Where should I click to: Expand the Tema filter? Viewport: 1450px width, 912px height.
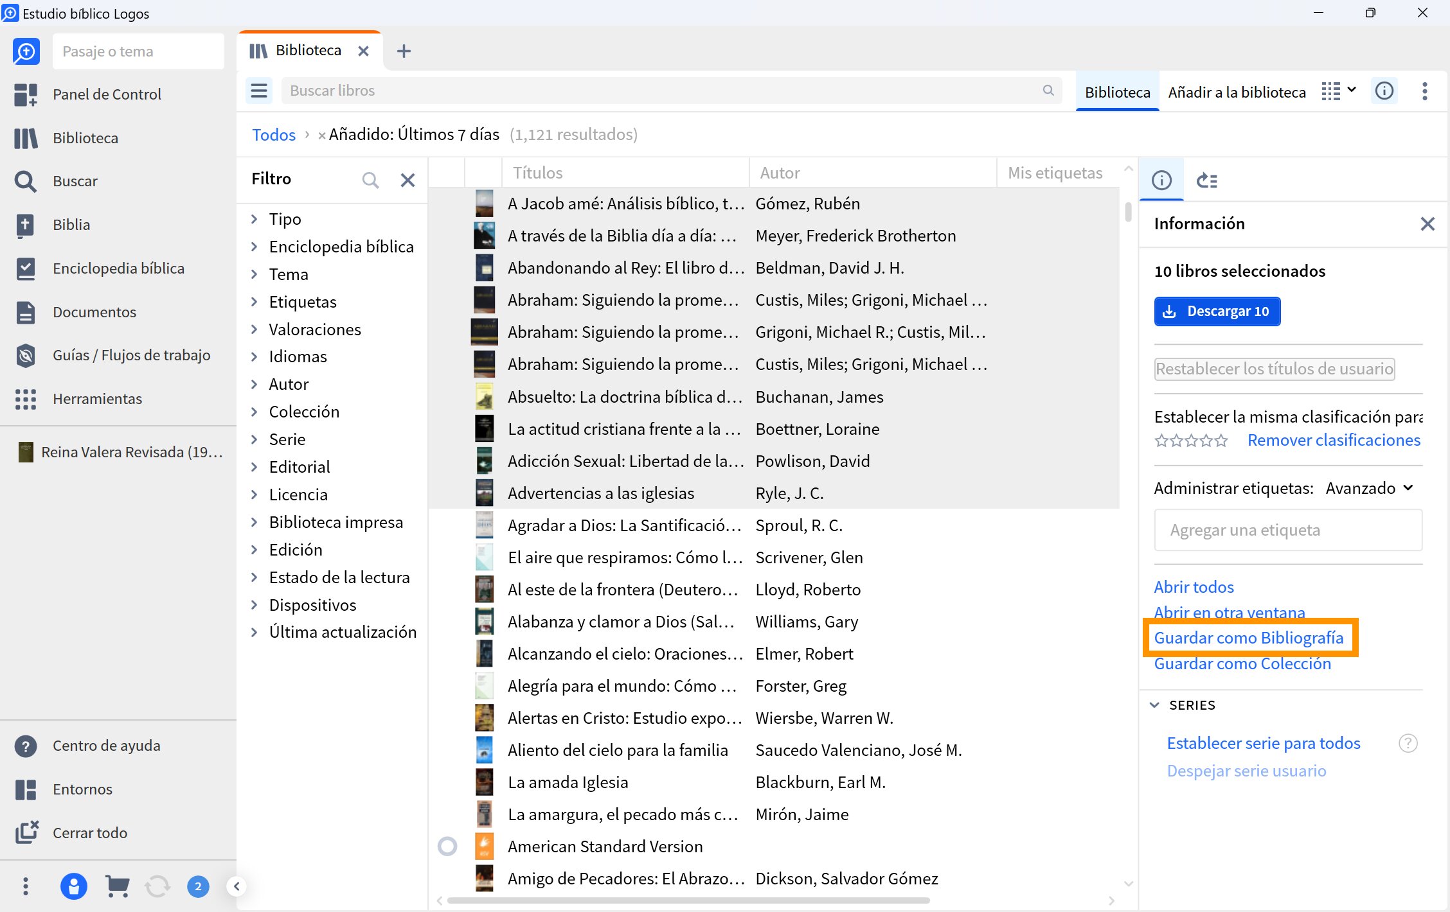pyautogui.click(x=255, y=274)
